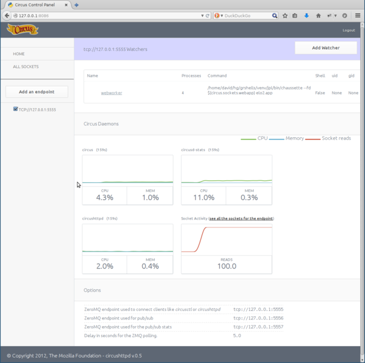Image resolution: width=365 pixels, height=363 pixels.
Task: Click the page vertical scrollbar
Action: [x=363, y=191]
